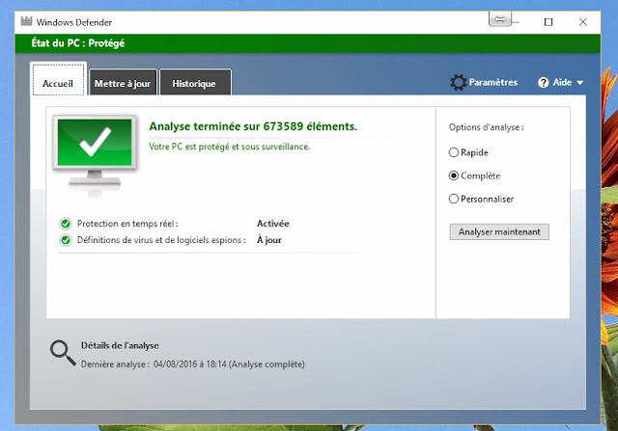Click the 'État du PC : Protégé' status bar
The width and height of the screenshot is (618, 431).
[308, 43]
